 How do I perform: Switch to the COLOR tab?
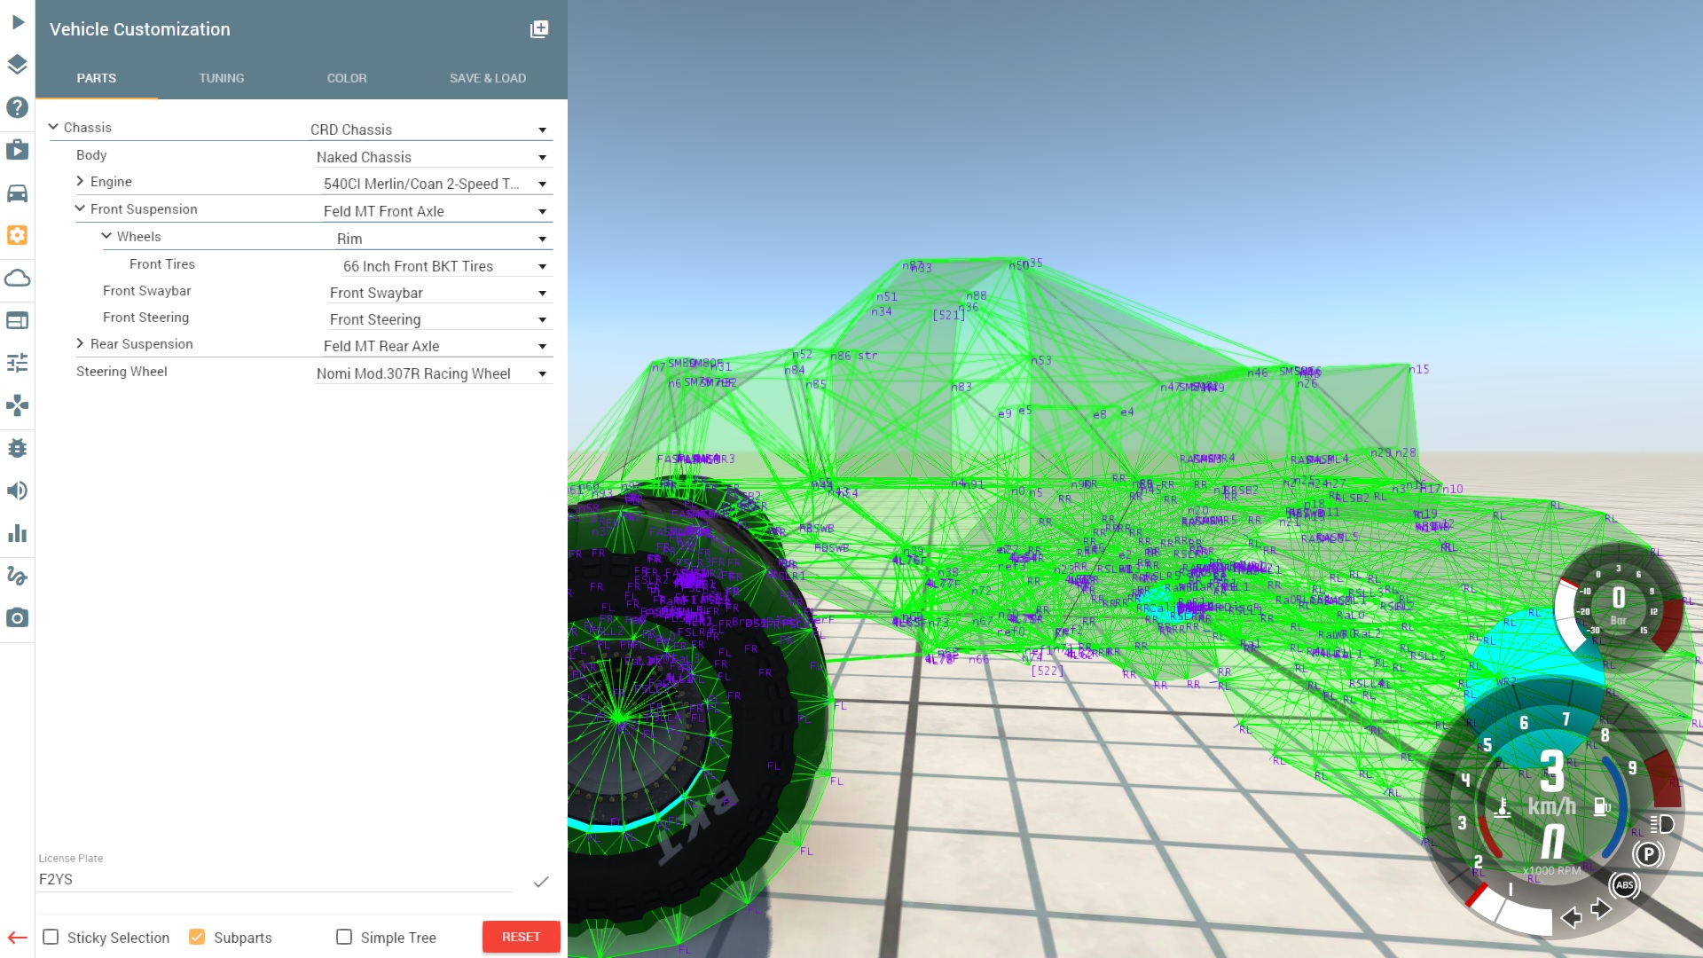point(347,78)
